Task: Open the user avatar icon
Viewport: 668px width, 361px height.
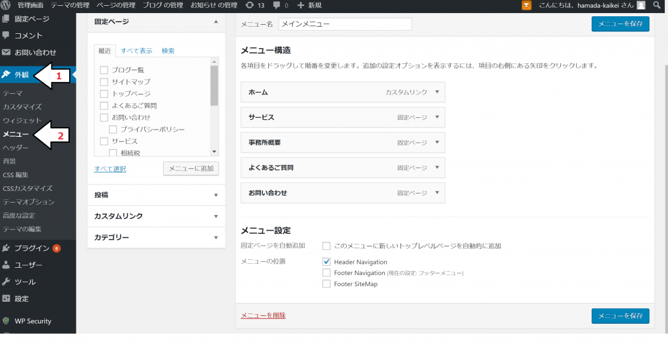Action: pyautogui.click(x=641, y=5)
